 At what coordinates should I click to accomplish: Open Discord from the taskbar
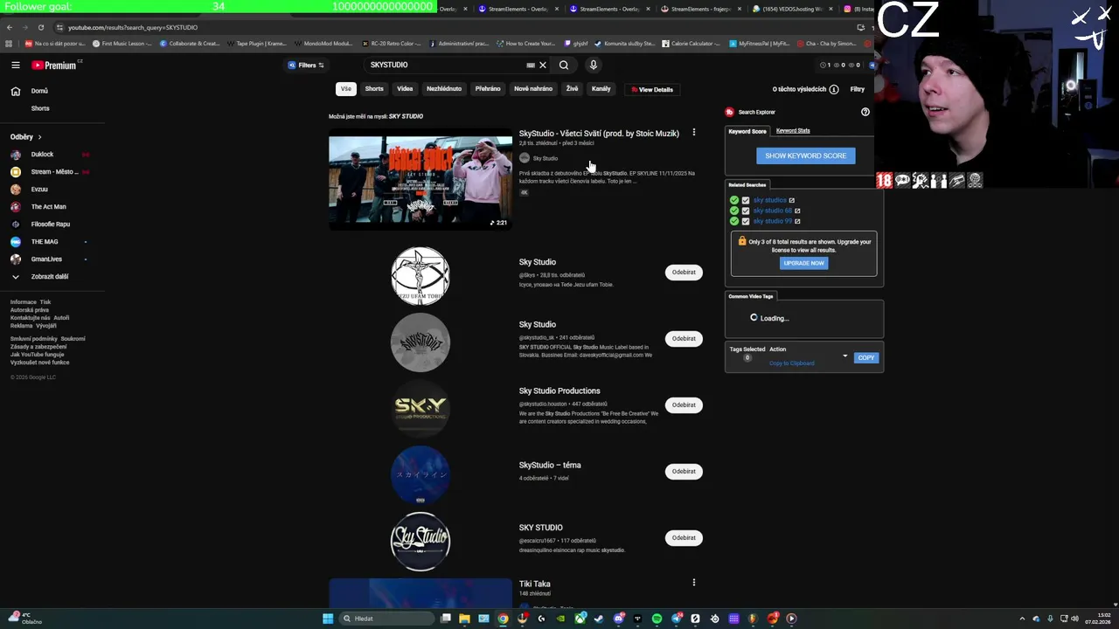pyautogui.click(x=619, y=619)
